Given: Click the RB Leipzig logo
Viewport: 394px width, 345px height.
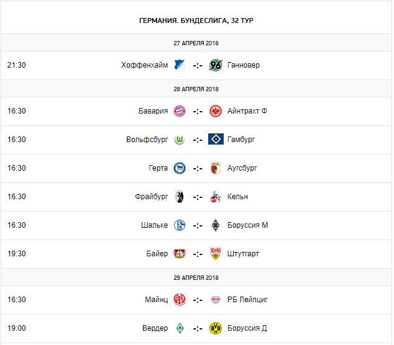Looking at the screenshot, I should tap(216, 300).
